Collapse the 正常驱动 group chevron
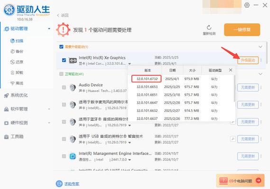Viewport: 270px width, 189px height. 261,74
